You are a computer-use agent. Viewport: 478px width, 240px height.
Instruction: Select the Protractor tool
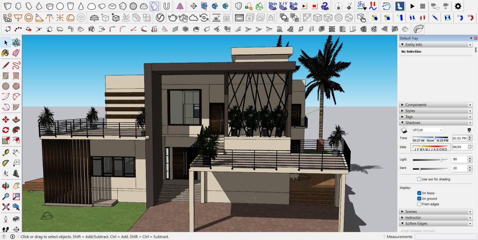coord(6,163)
